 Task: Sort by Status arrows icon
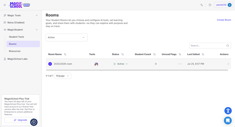click(x=122, y=54)
